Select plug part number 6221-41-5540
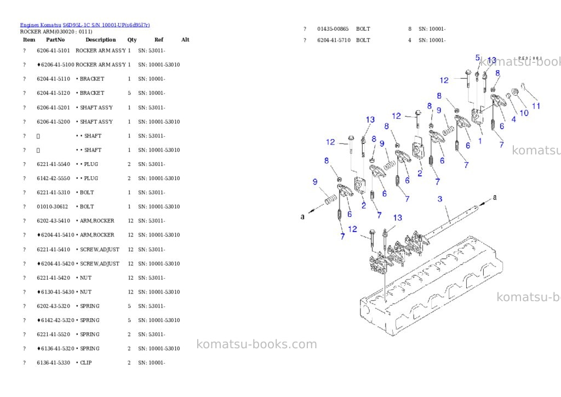 [x=53, y=164]
